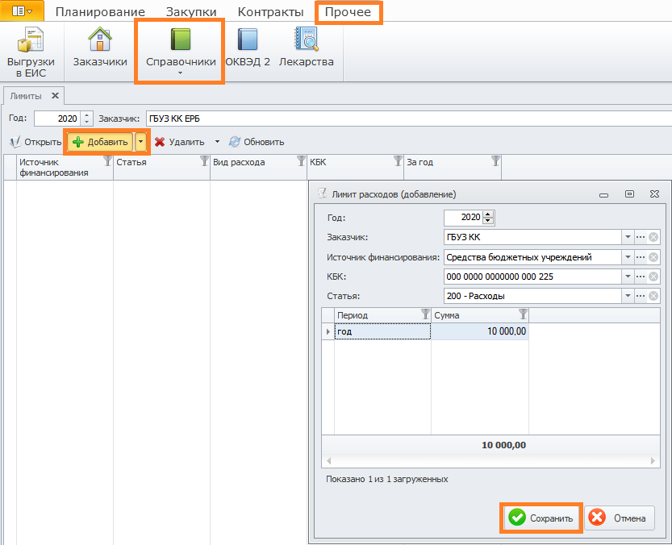Filter the КБК column

point(399,161)
